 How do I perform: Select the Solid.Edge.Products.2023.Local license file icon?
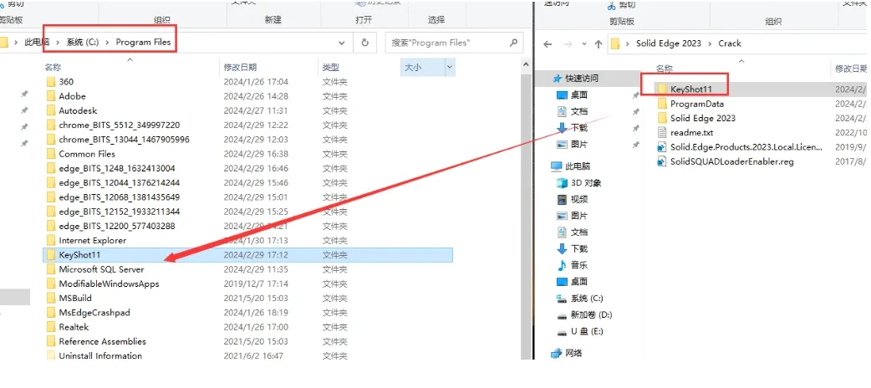[661, 147]
